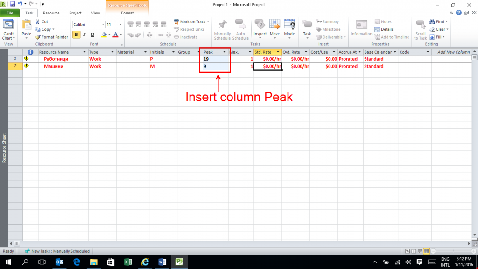Expand the Resource Name column filter arrow
478x269 pixels.
tap(84, 52)
